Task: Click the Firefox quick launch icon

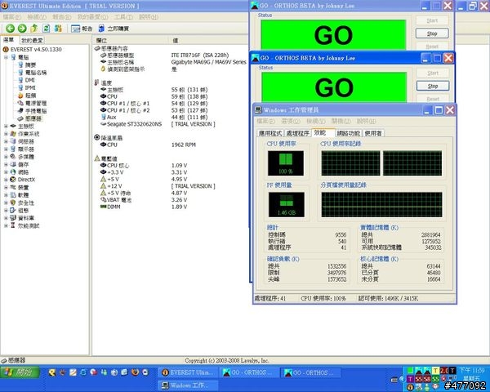Action: 135,372
